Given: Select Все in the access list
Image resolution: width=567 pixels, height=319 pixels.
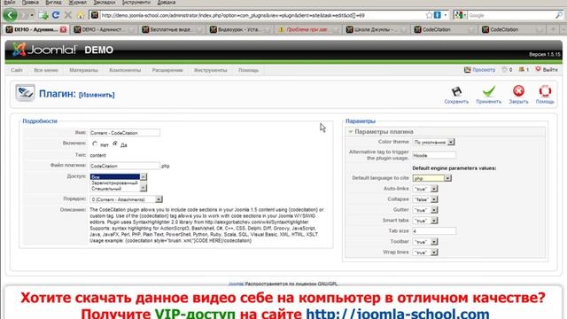Looking at the screenshot, I should [x=115, y=177].
